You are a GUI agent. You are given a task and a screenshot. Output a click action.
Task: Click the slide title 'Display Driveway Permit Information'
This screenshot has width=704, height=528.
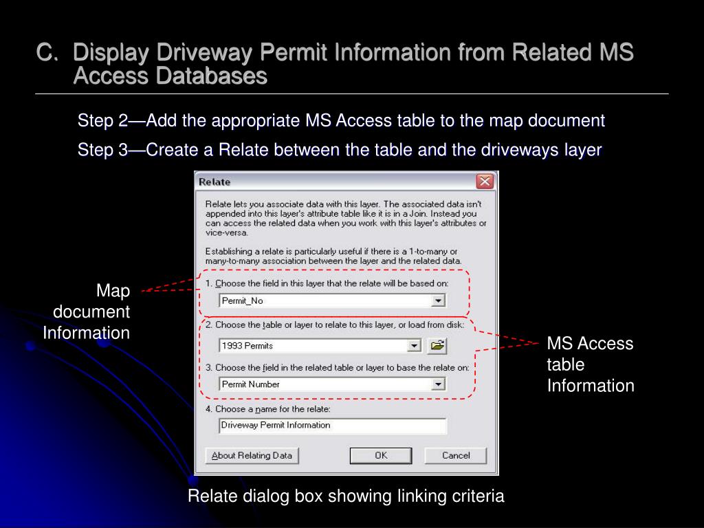335,64
